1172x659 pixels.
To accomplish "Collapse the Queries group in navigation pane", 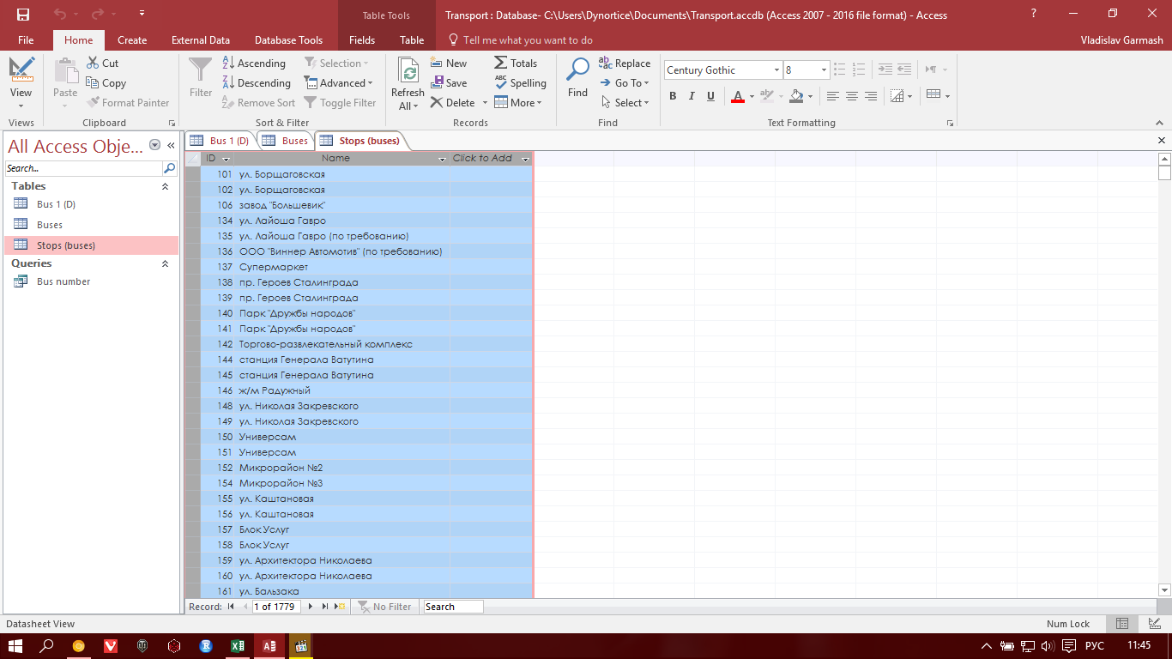I will tap(166, 263).
